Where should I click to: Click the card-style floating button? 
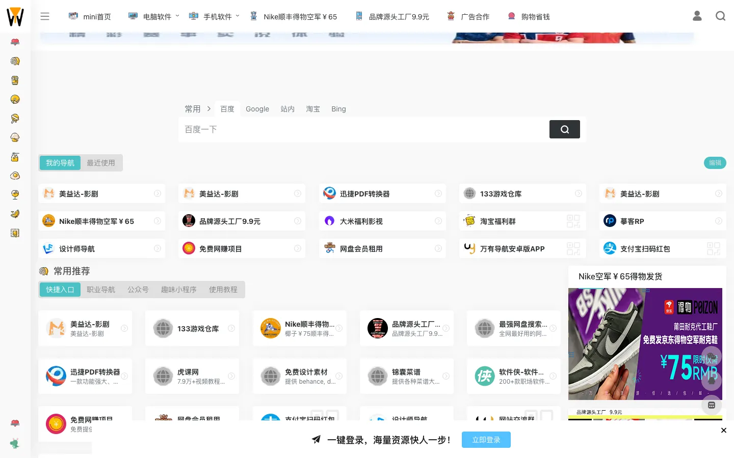point(712,405)
